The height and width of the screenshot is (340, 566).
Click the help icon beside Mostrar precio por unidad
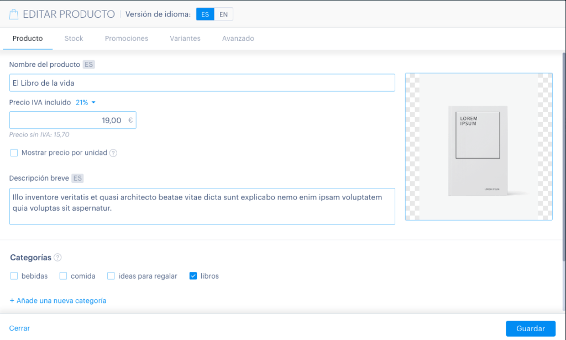click(x=113, y=153)
